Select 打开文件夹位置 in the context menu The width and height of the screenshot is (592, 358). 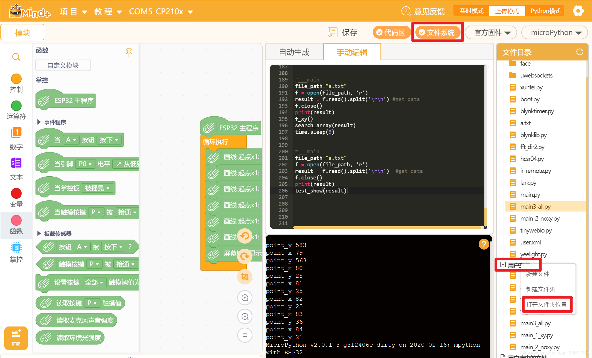(x=546, y=304)
